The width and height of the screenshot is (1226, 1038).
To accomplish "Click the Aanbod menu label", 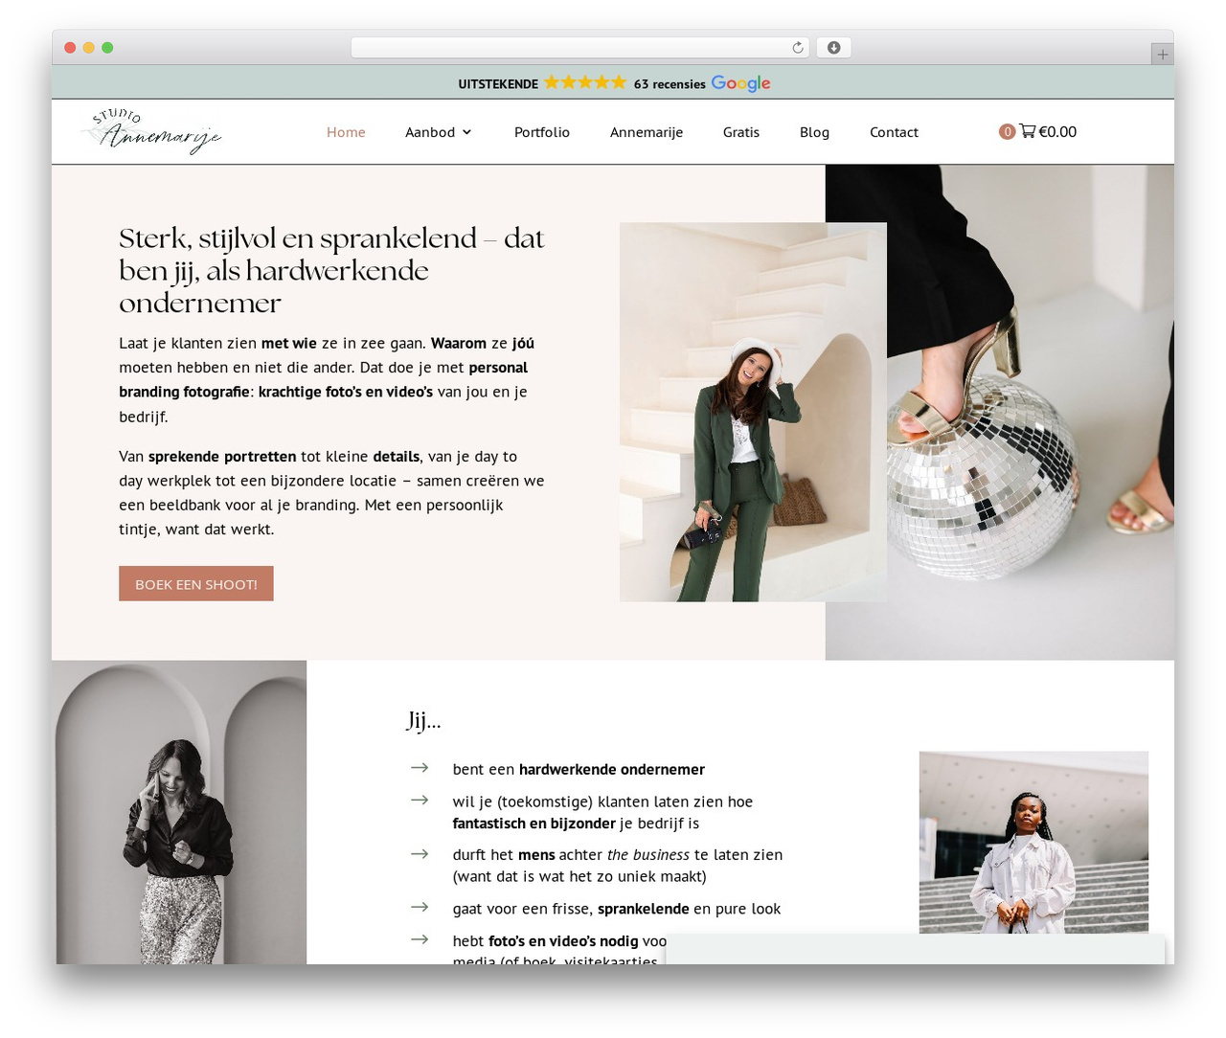I will click(430, 132).
